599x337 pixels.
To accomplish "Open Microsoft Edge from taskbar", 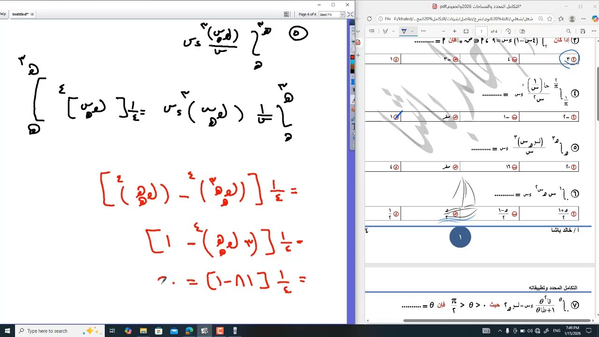I will 189,331.
